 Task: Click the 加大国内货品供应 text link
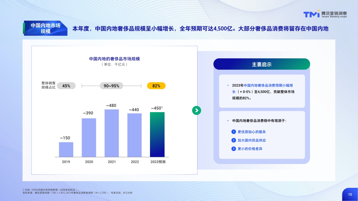[x=251, y=140]
